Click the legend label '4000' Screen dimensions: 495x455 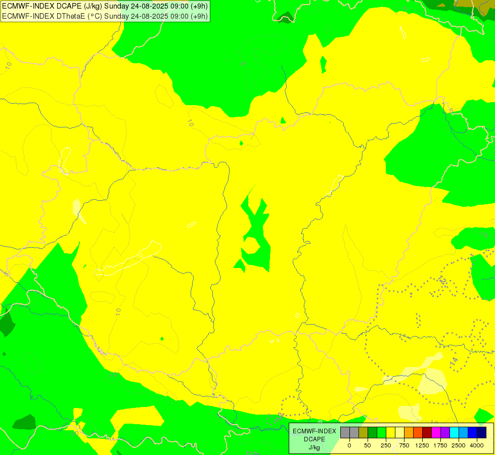[477, 445]
